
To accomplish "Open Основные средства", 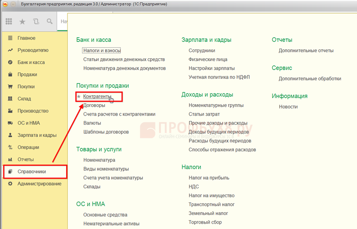I will tap(105, 214).
